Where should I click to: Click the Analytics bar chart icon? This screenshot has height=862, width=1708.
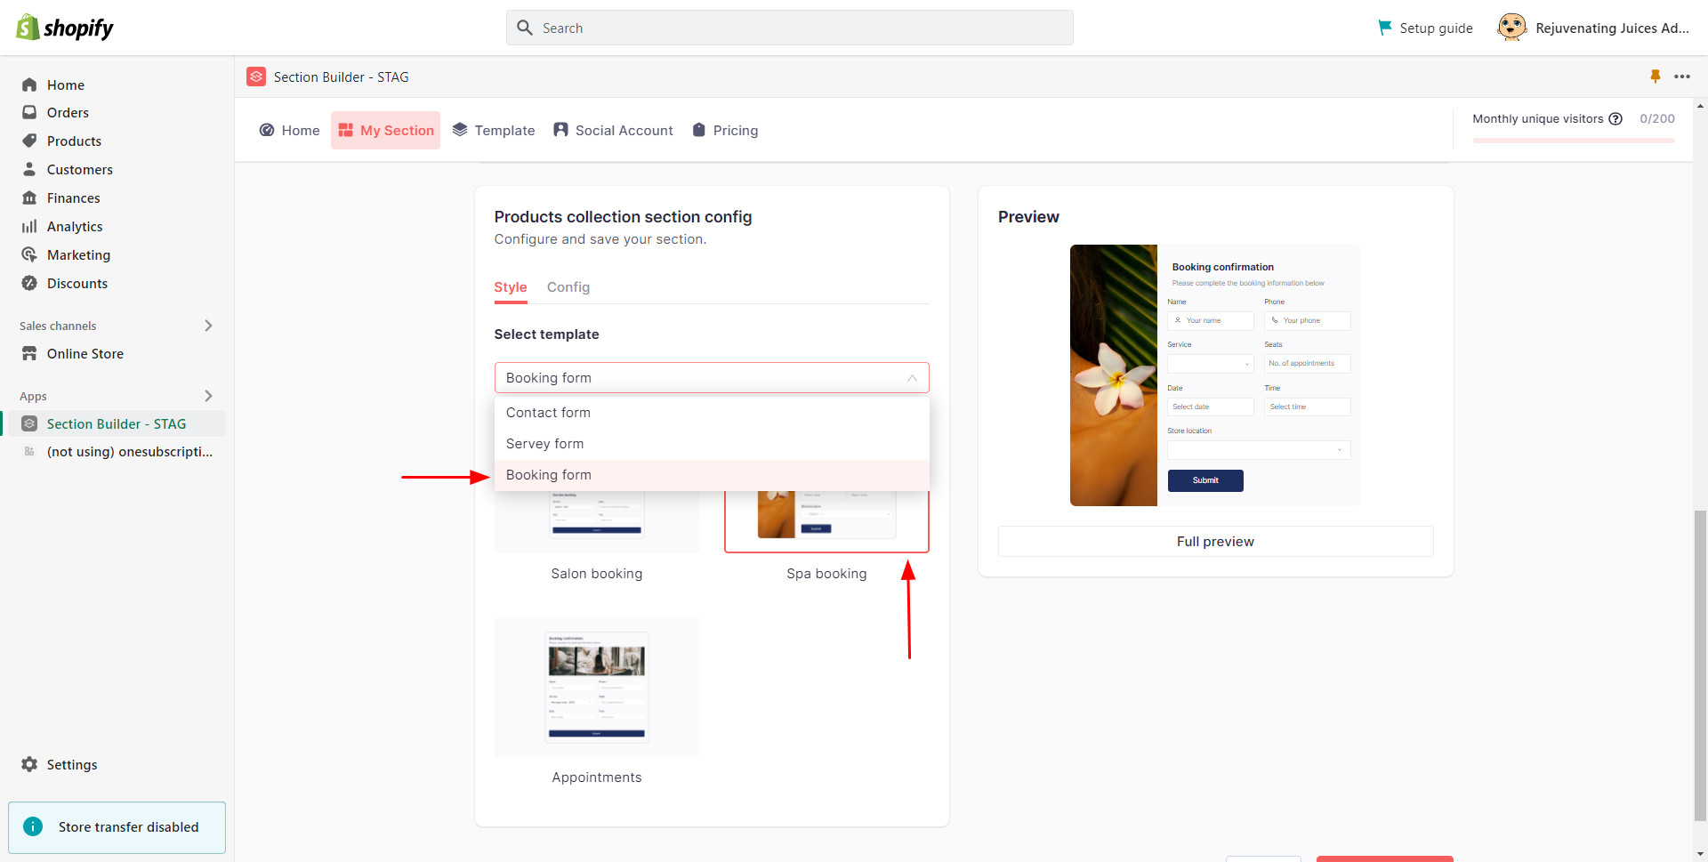click(29, 227)
